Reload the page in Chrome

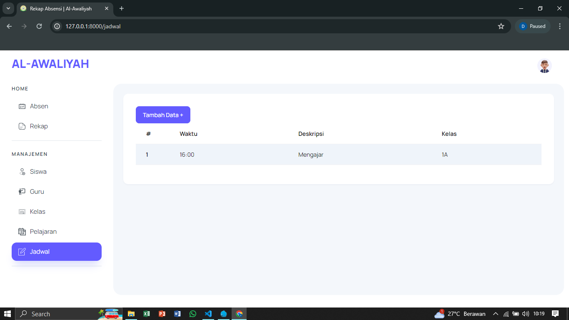coord(39,26)
